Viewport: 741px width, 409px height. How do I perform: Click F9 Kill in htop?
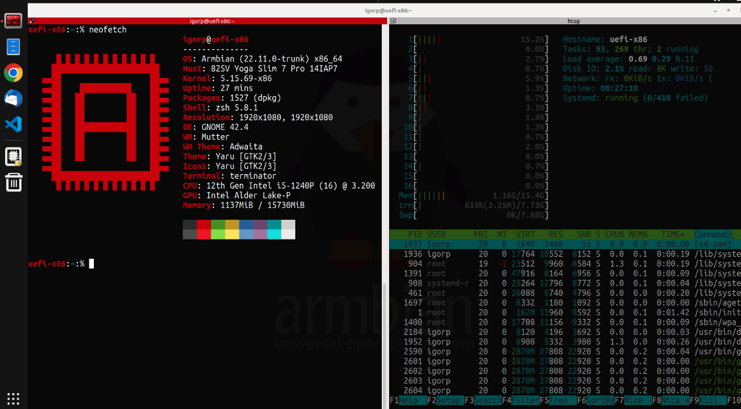point(708,400)
